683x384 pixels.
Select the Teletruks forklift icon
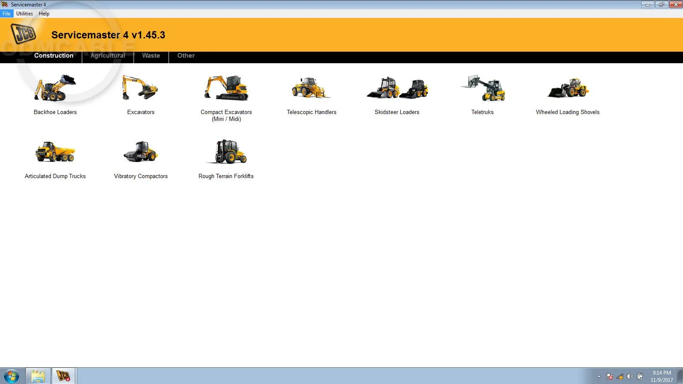(483, 88)
